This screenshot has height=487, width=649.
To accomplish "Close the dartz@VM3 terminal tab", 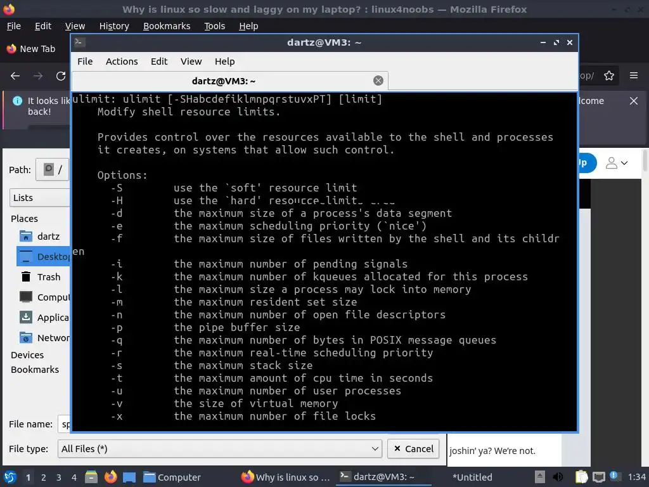I will coord(378,81).
